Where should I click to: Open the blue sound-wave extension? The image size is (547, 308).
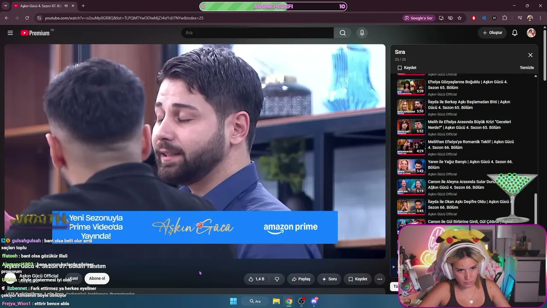[484, 18]
